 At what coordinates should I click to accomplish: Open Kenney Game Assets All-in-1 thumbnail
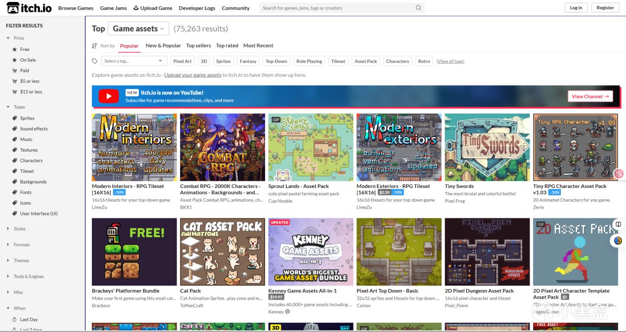(x=311, y=252)
